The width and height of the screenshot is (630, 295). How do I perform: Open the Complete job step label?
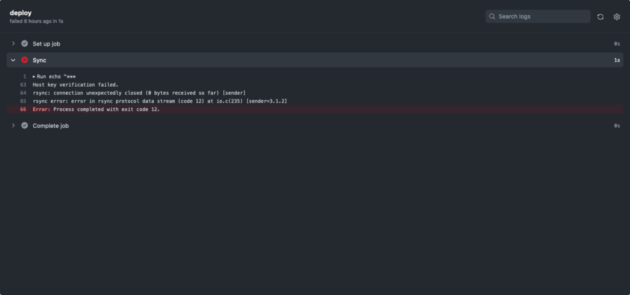tap(50, 125)
